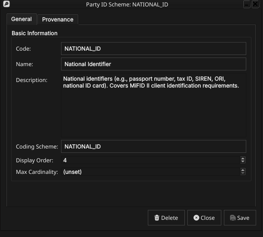Minimize the Party ID Scheme window
The height and width of the screenshot is (237, 263).
247,4
